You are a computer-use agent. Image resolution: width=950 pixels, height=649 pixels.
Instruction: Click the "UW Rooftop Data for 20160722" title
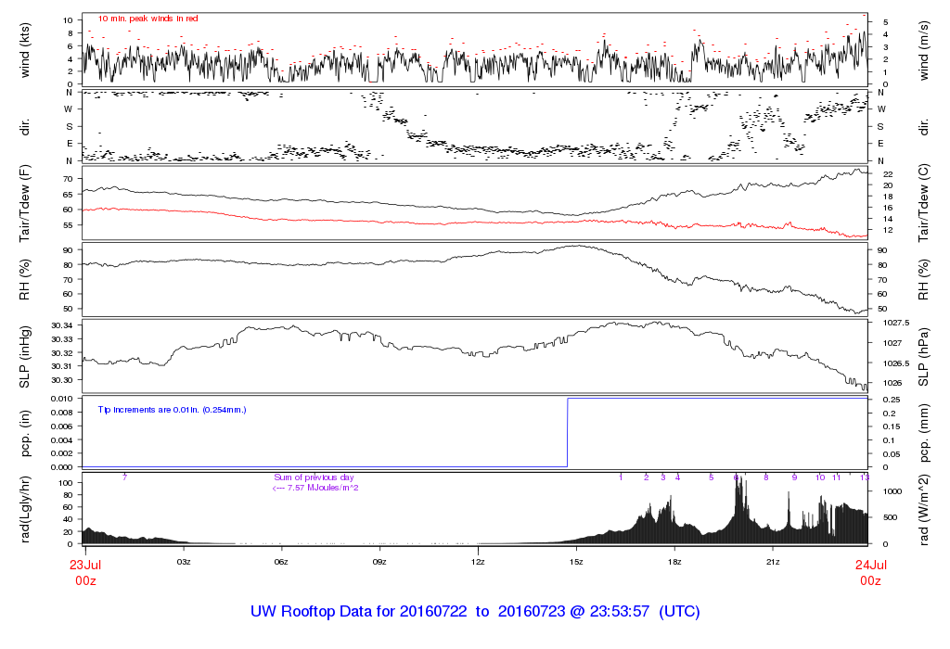(x=359, y=612)
